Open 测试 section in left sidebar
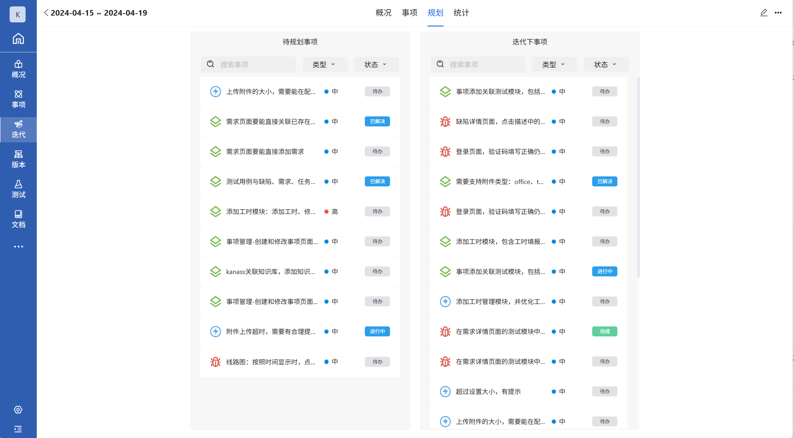The image size is (794, 438). coord(18,189)
